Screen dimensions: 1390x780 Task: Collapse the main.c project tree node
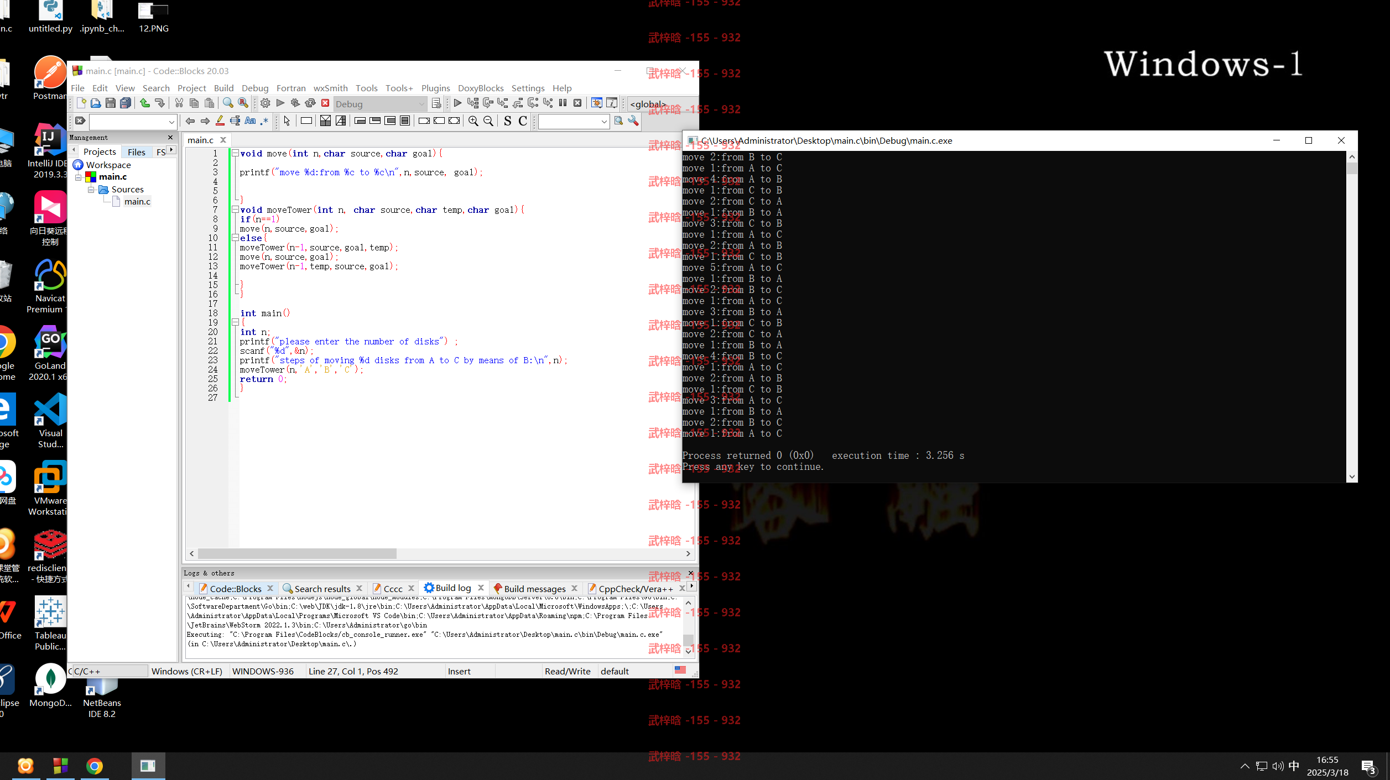(x=79, y=177)
